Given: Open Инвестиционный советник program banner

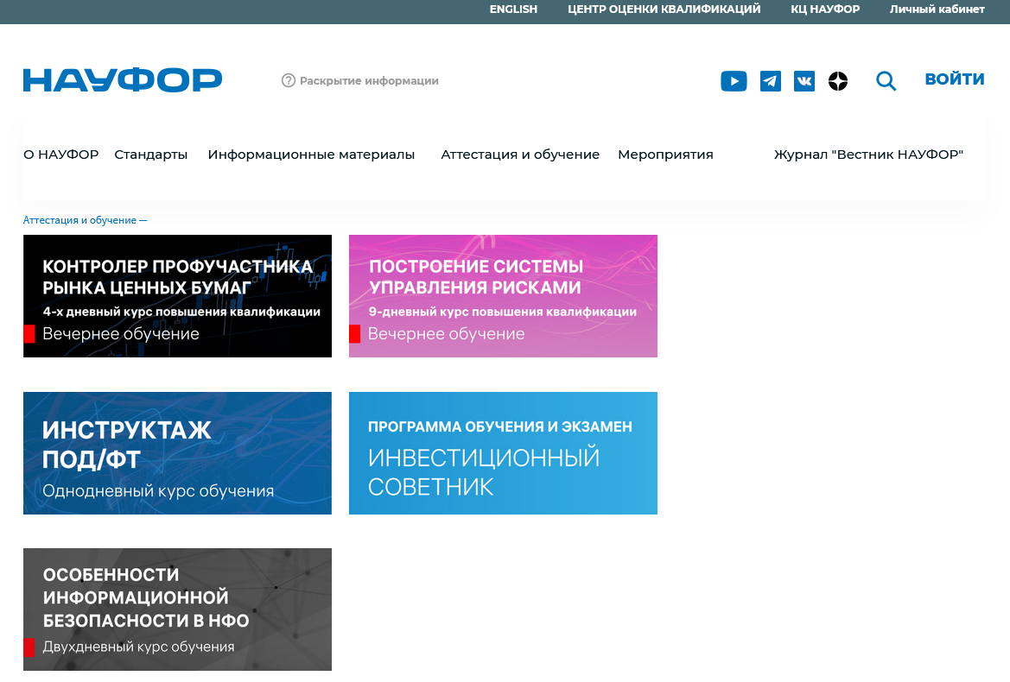Looking at the screenshot, I should click(x=503, y=453).
